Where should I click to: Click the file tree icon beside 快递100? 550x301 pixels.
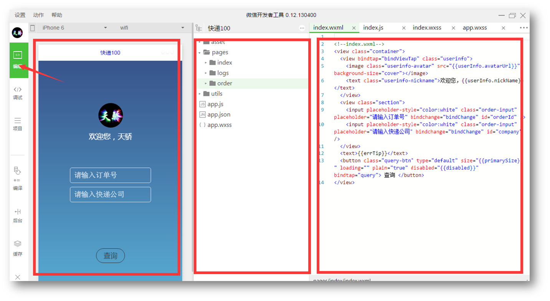[198, 28]
